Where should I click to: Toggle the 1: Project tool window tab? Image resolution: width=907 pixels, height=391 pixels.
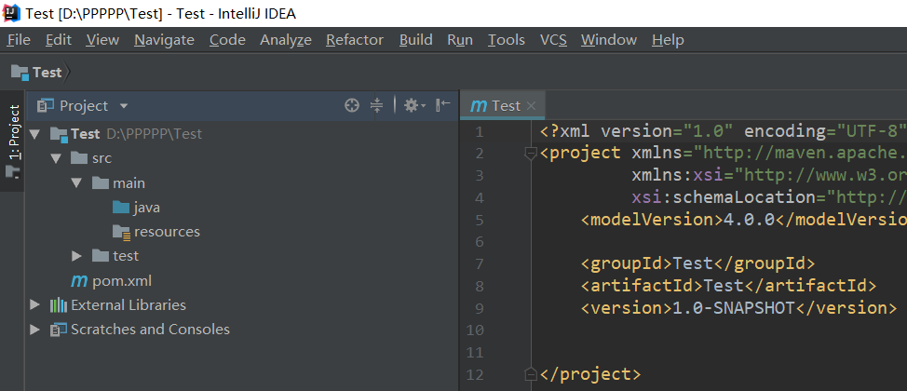pos(13,142)
